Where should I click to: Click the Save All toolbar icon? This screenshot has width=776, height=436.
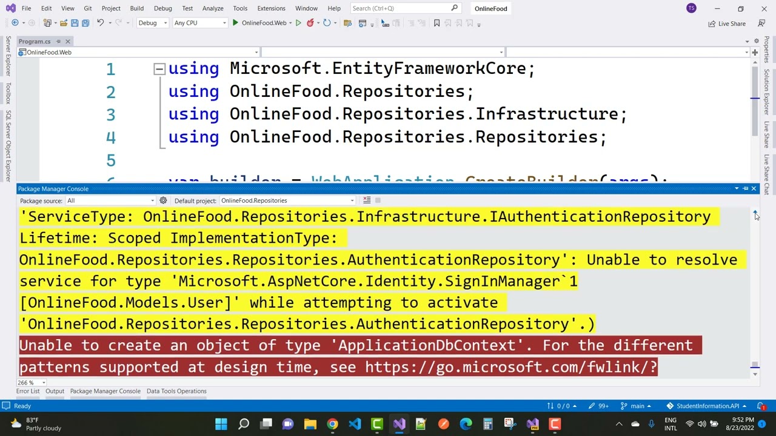pos(85,23)
